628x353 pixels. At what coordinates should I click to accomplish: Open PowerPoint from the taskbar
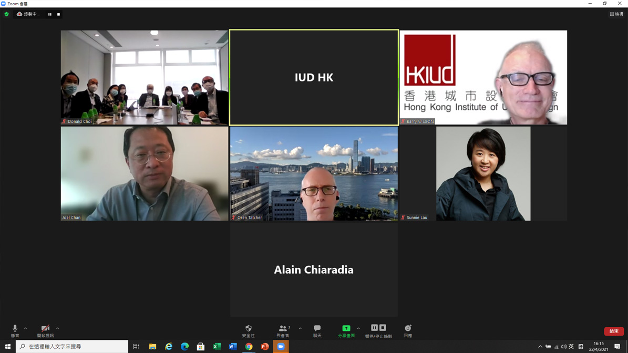coord(265,347)
